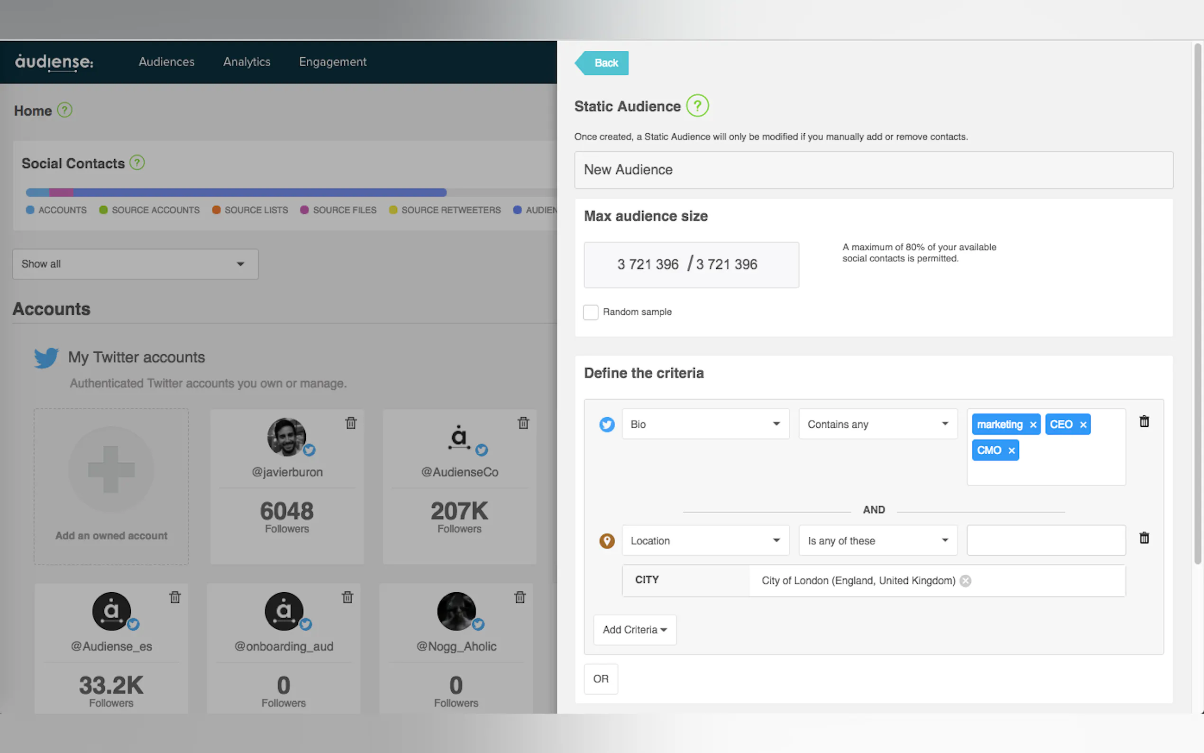Delete the @AudienseCo account trash icon
This screenshot has width=1204, height=753.
(x=523, y=423)
